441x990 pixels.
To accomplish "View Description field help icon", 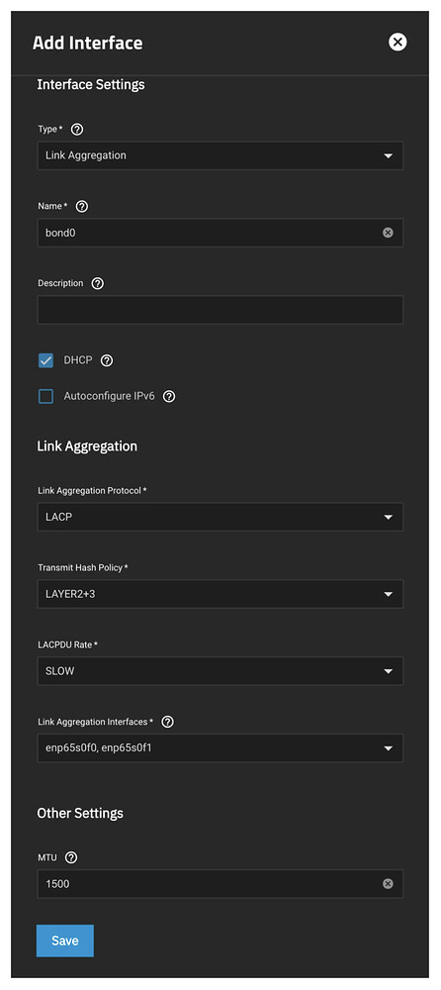I will coord(97,283).
